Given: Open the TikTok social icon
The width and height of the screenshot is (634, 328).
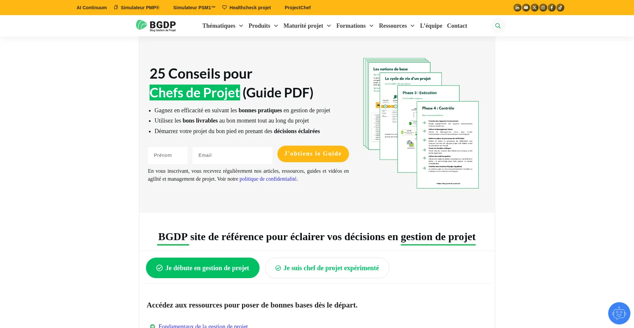Looking at the screenshot, I should (560, 7).
